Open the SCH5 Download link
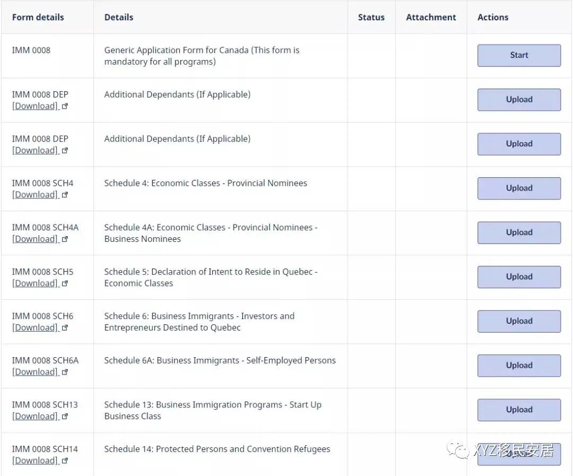Screen dimensions: 573x476 [35, 283]
